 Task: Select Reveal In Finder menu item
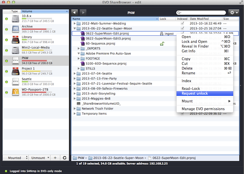(205, 46)
